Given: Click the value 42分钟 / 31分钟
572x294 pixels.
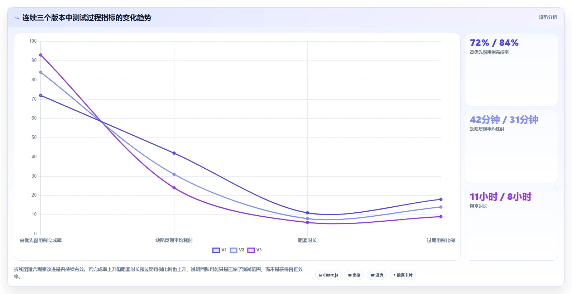Looking at the screenshot, I should [504, 120].
